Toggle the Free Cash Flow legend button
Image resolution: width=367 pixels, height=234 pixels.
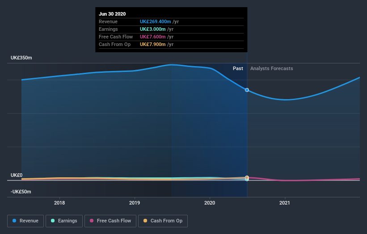click(110, 221)
